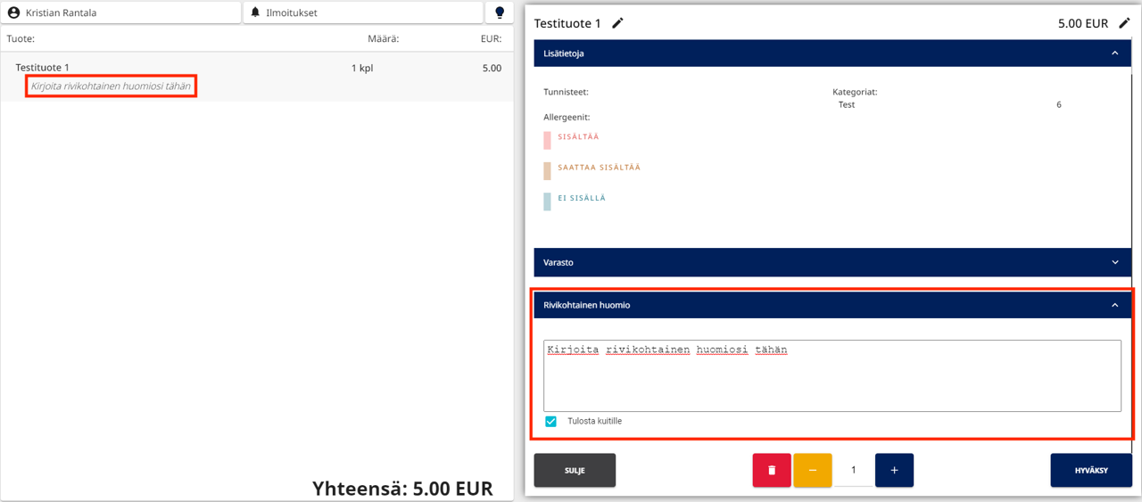The width and height of the screenshot is (1142, 502).
Task: Collapse the Lisätietoja section
Action: 1114,53
